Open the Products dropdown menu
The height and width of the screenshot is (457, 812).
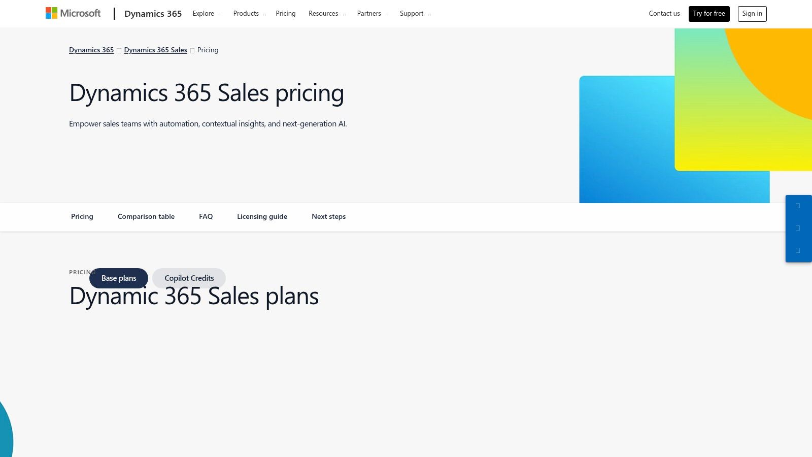pos(246,13)
